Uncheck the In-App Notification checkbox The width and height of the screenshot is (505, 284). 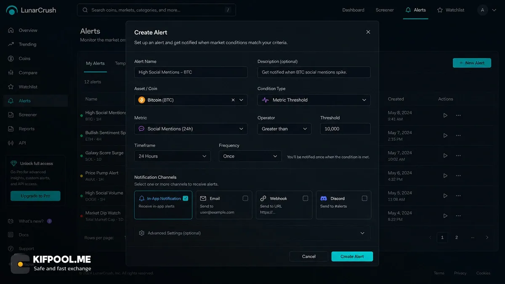(x=186, y=198)
